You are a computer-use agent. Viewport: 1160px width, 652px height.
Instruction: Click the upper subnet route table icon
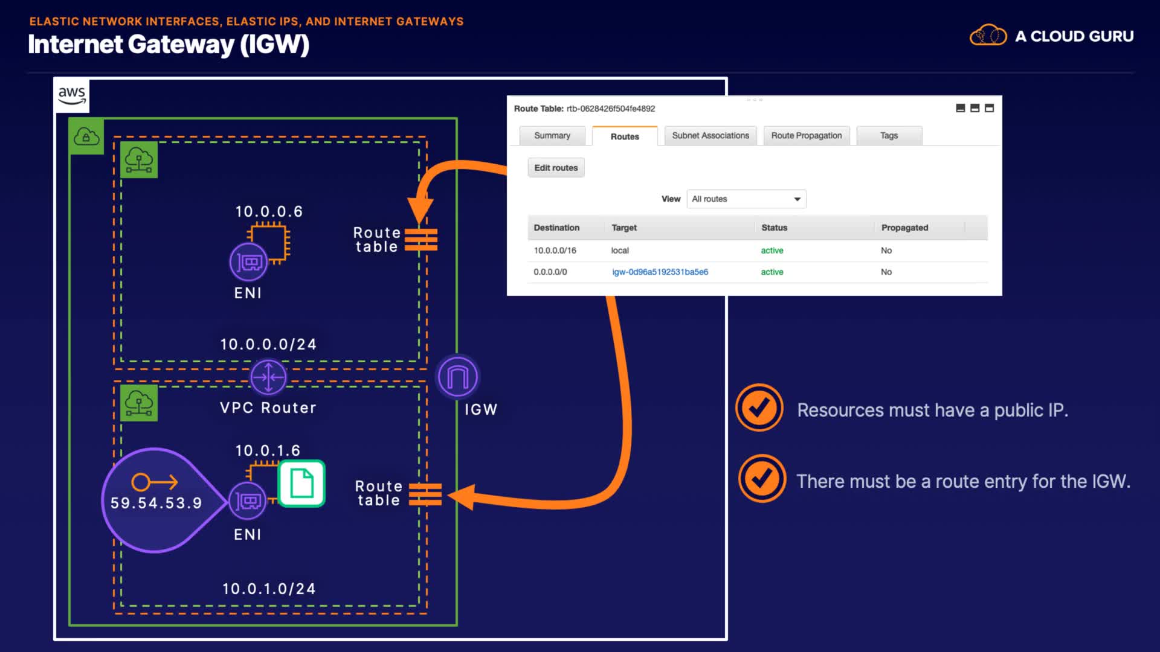[x=420, y=240]
